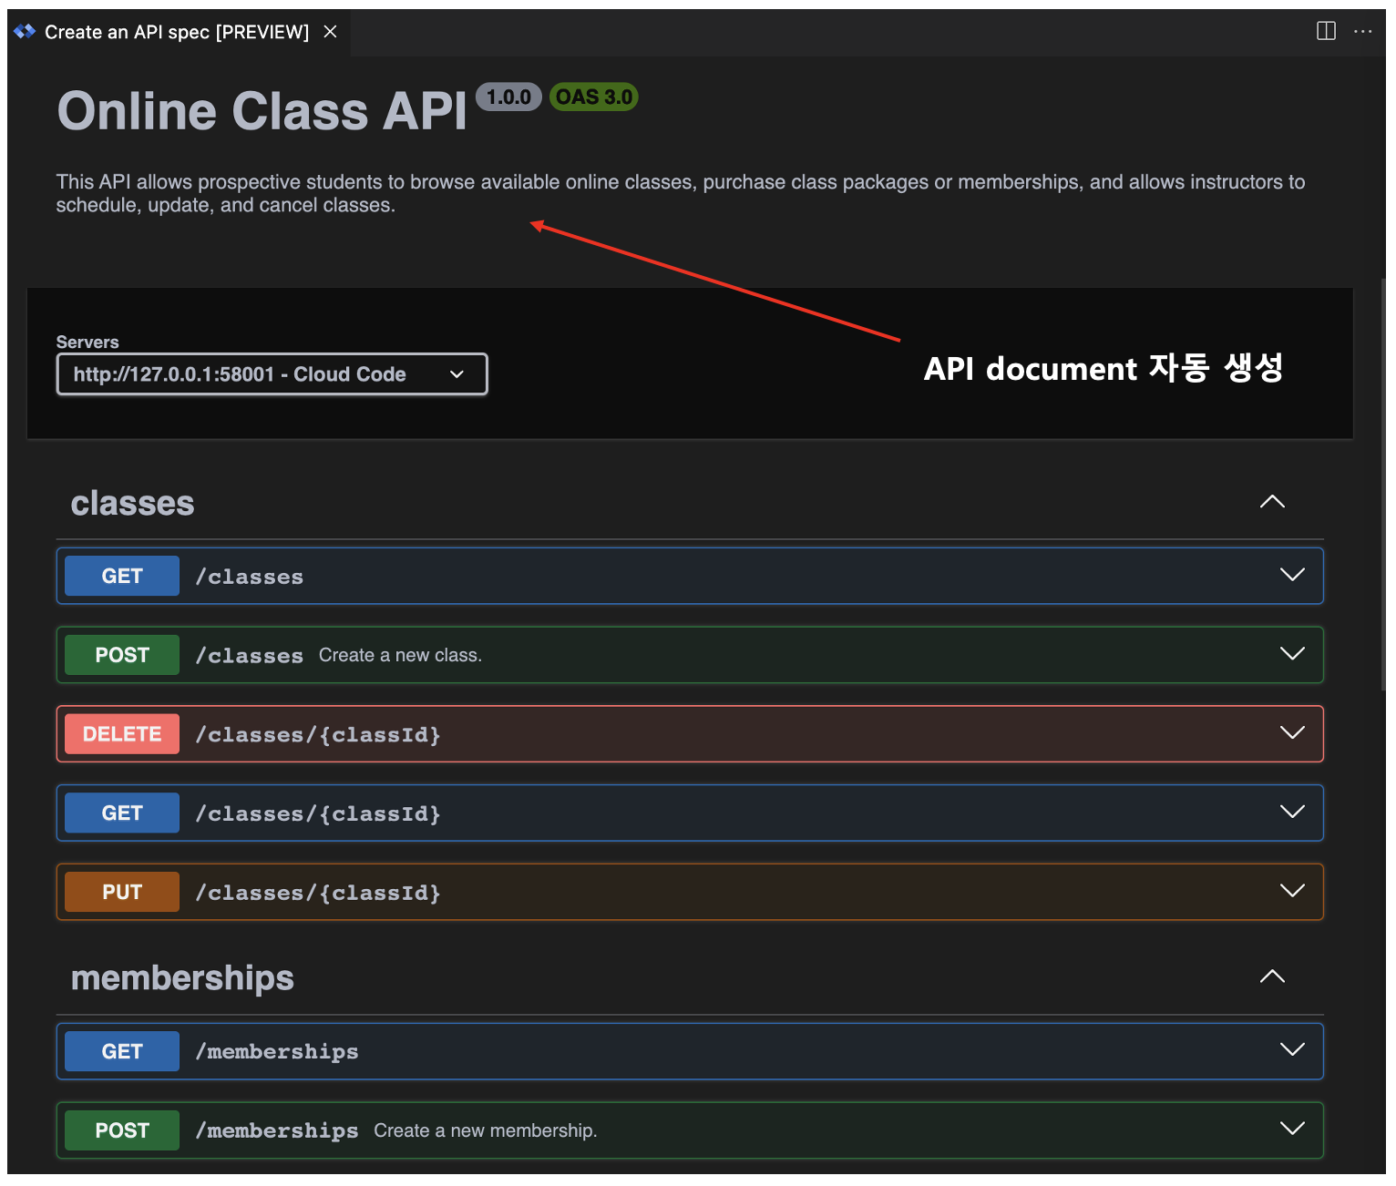This screenshot has height=1186, width=1396.
Task: Click the Cloud Code icon on the tab
Action: coord(25,32)
